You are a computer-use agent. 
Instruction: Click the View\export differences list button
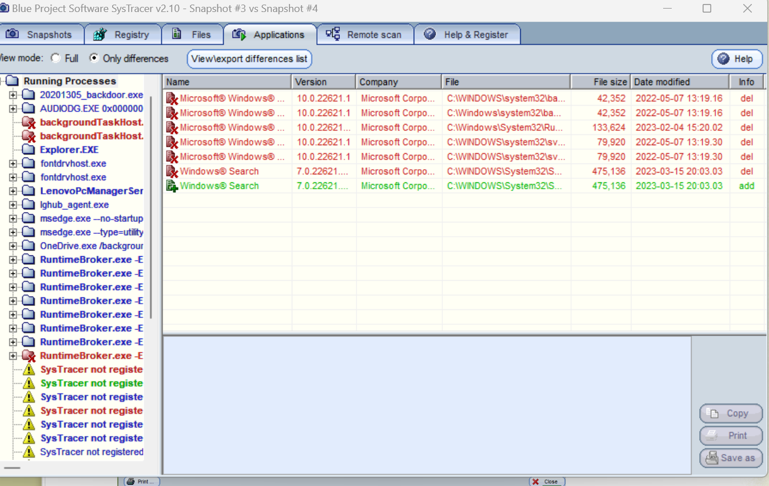click(249, 58)
